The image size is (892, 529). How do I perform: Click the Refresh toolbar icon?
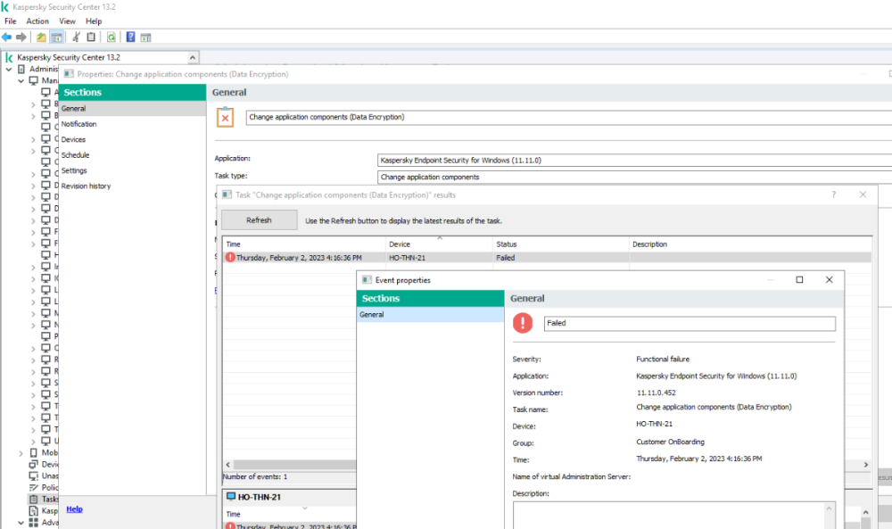pyautogui.click(x=111, y=37)
